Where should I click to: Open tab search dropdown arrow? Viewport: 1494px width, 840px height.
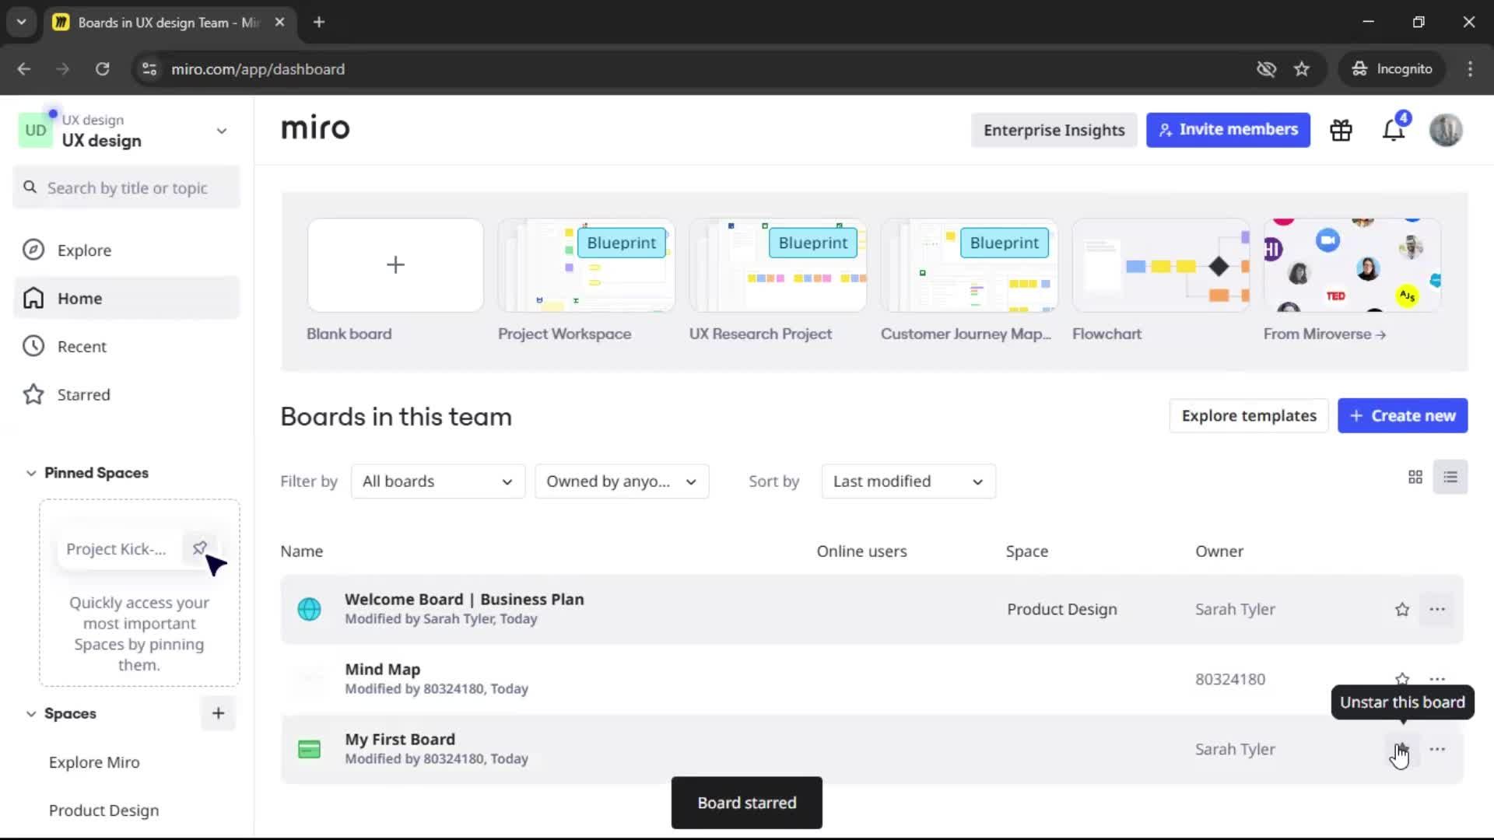pyautogui.click(x=22, y=22)
